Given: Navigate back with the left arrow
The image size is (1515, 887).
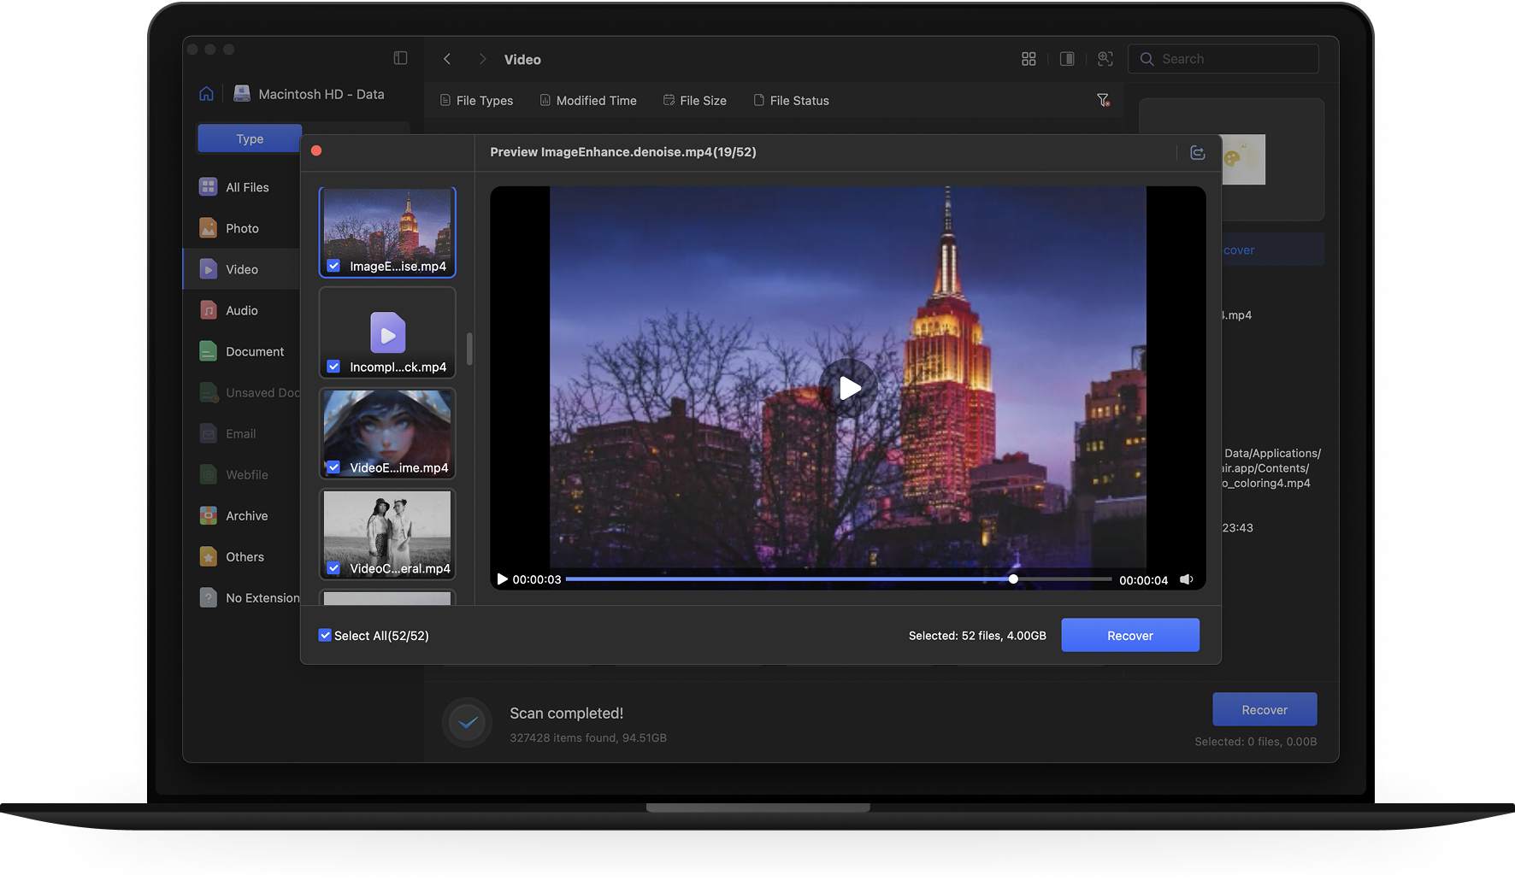Looking at the screenshot, I should point(446,59).
